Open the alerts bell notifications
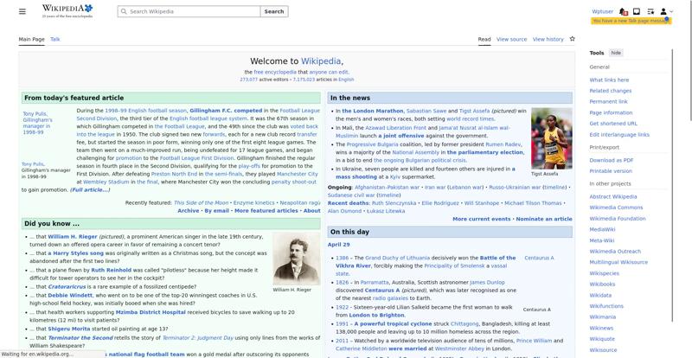 624,12
